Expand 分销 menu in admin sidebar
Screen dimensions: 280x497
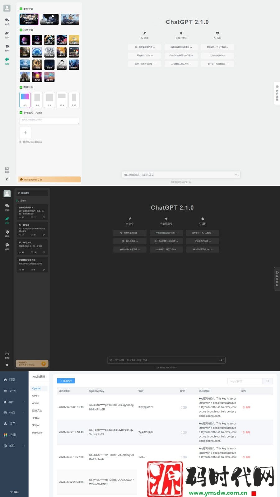click(14, 413)
